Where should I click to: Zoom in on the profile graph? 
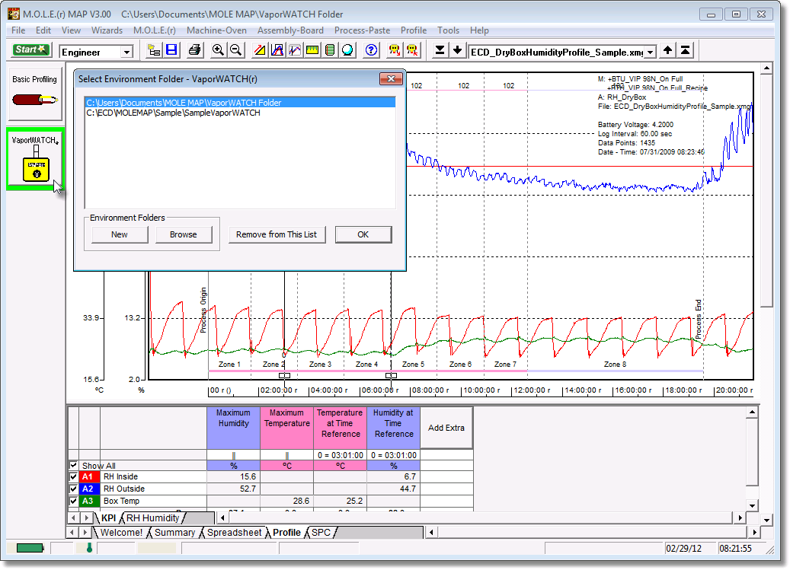coord(218,50)
